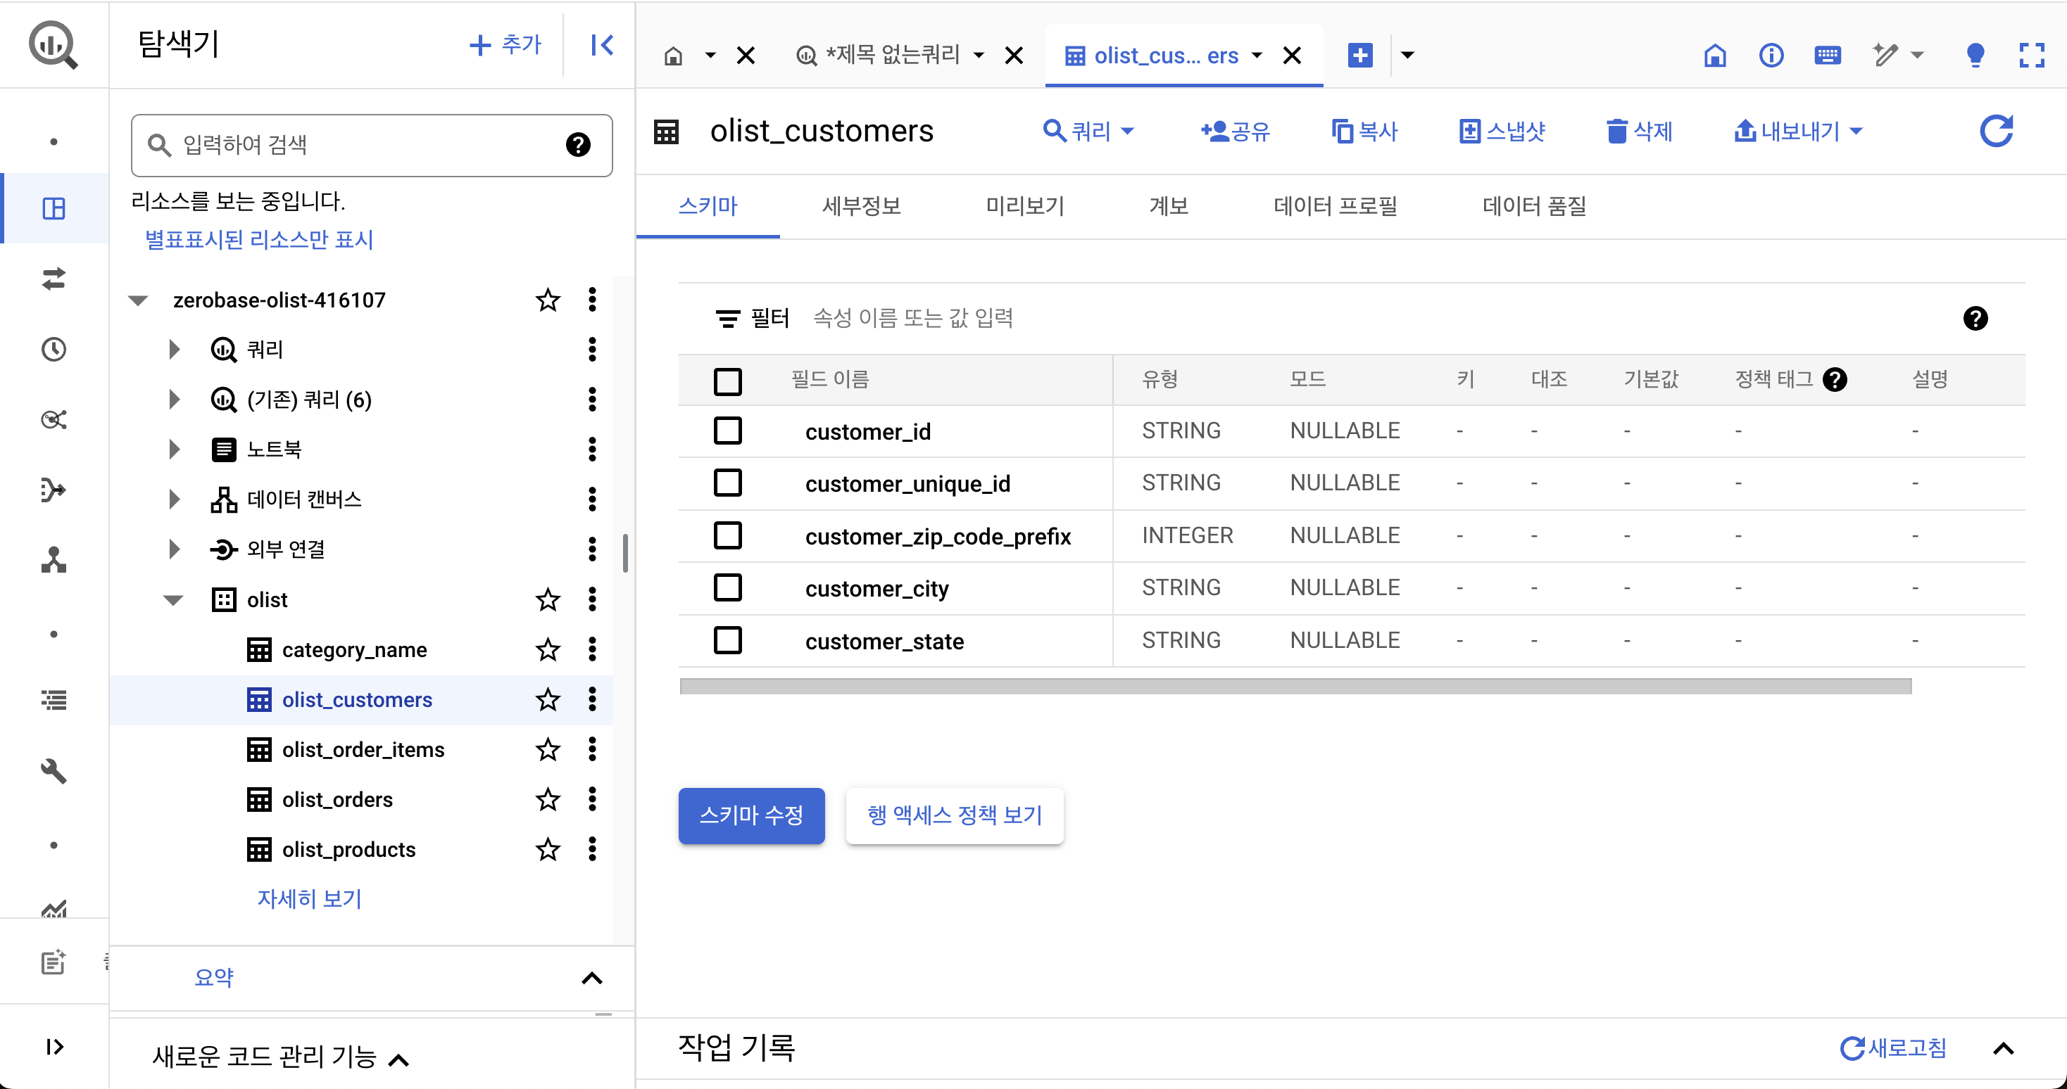Check the customer_id field checkbox
2067x1089 pixels.
(x=728, y=431)
